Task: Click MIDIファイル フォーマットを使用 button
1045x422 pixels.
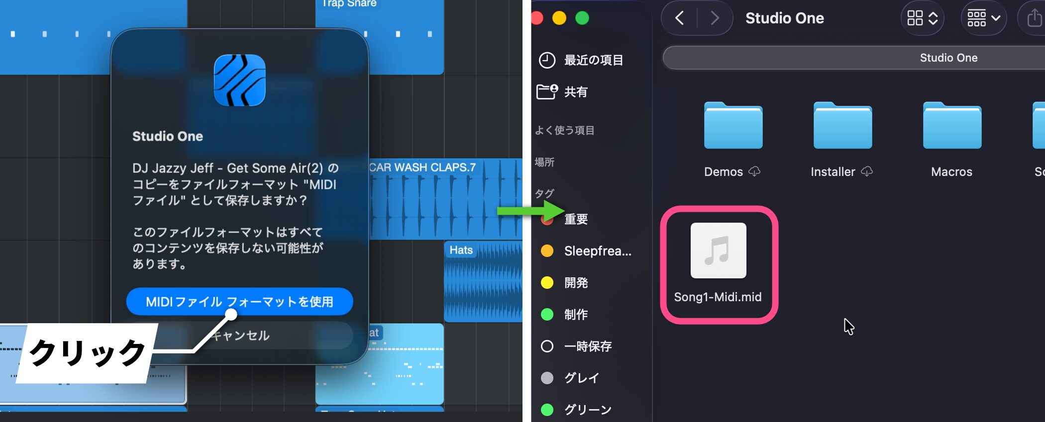Action: (239, 301)
